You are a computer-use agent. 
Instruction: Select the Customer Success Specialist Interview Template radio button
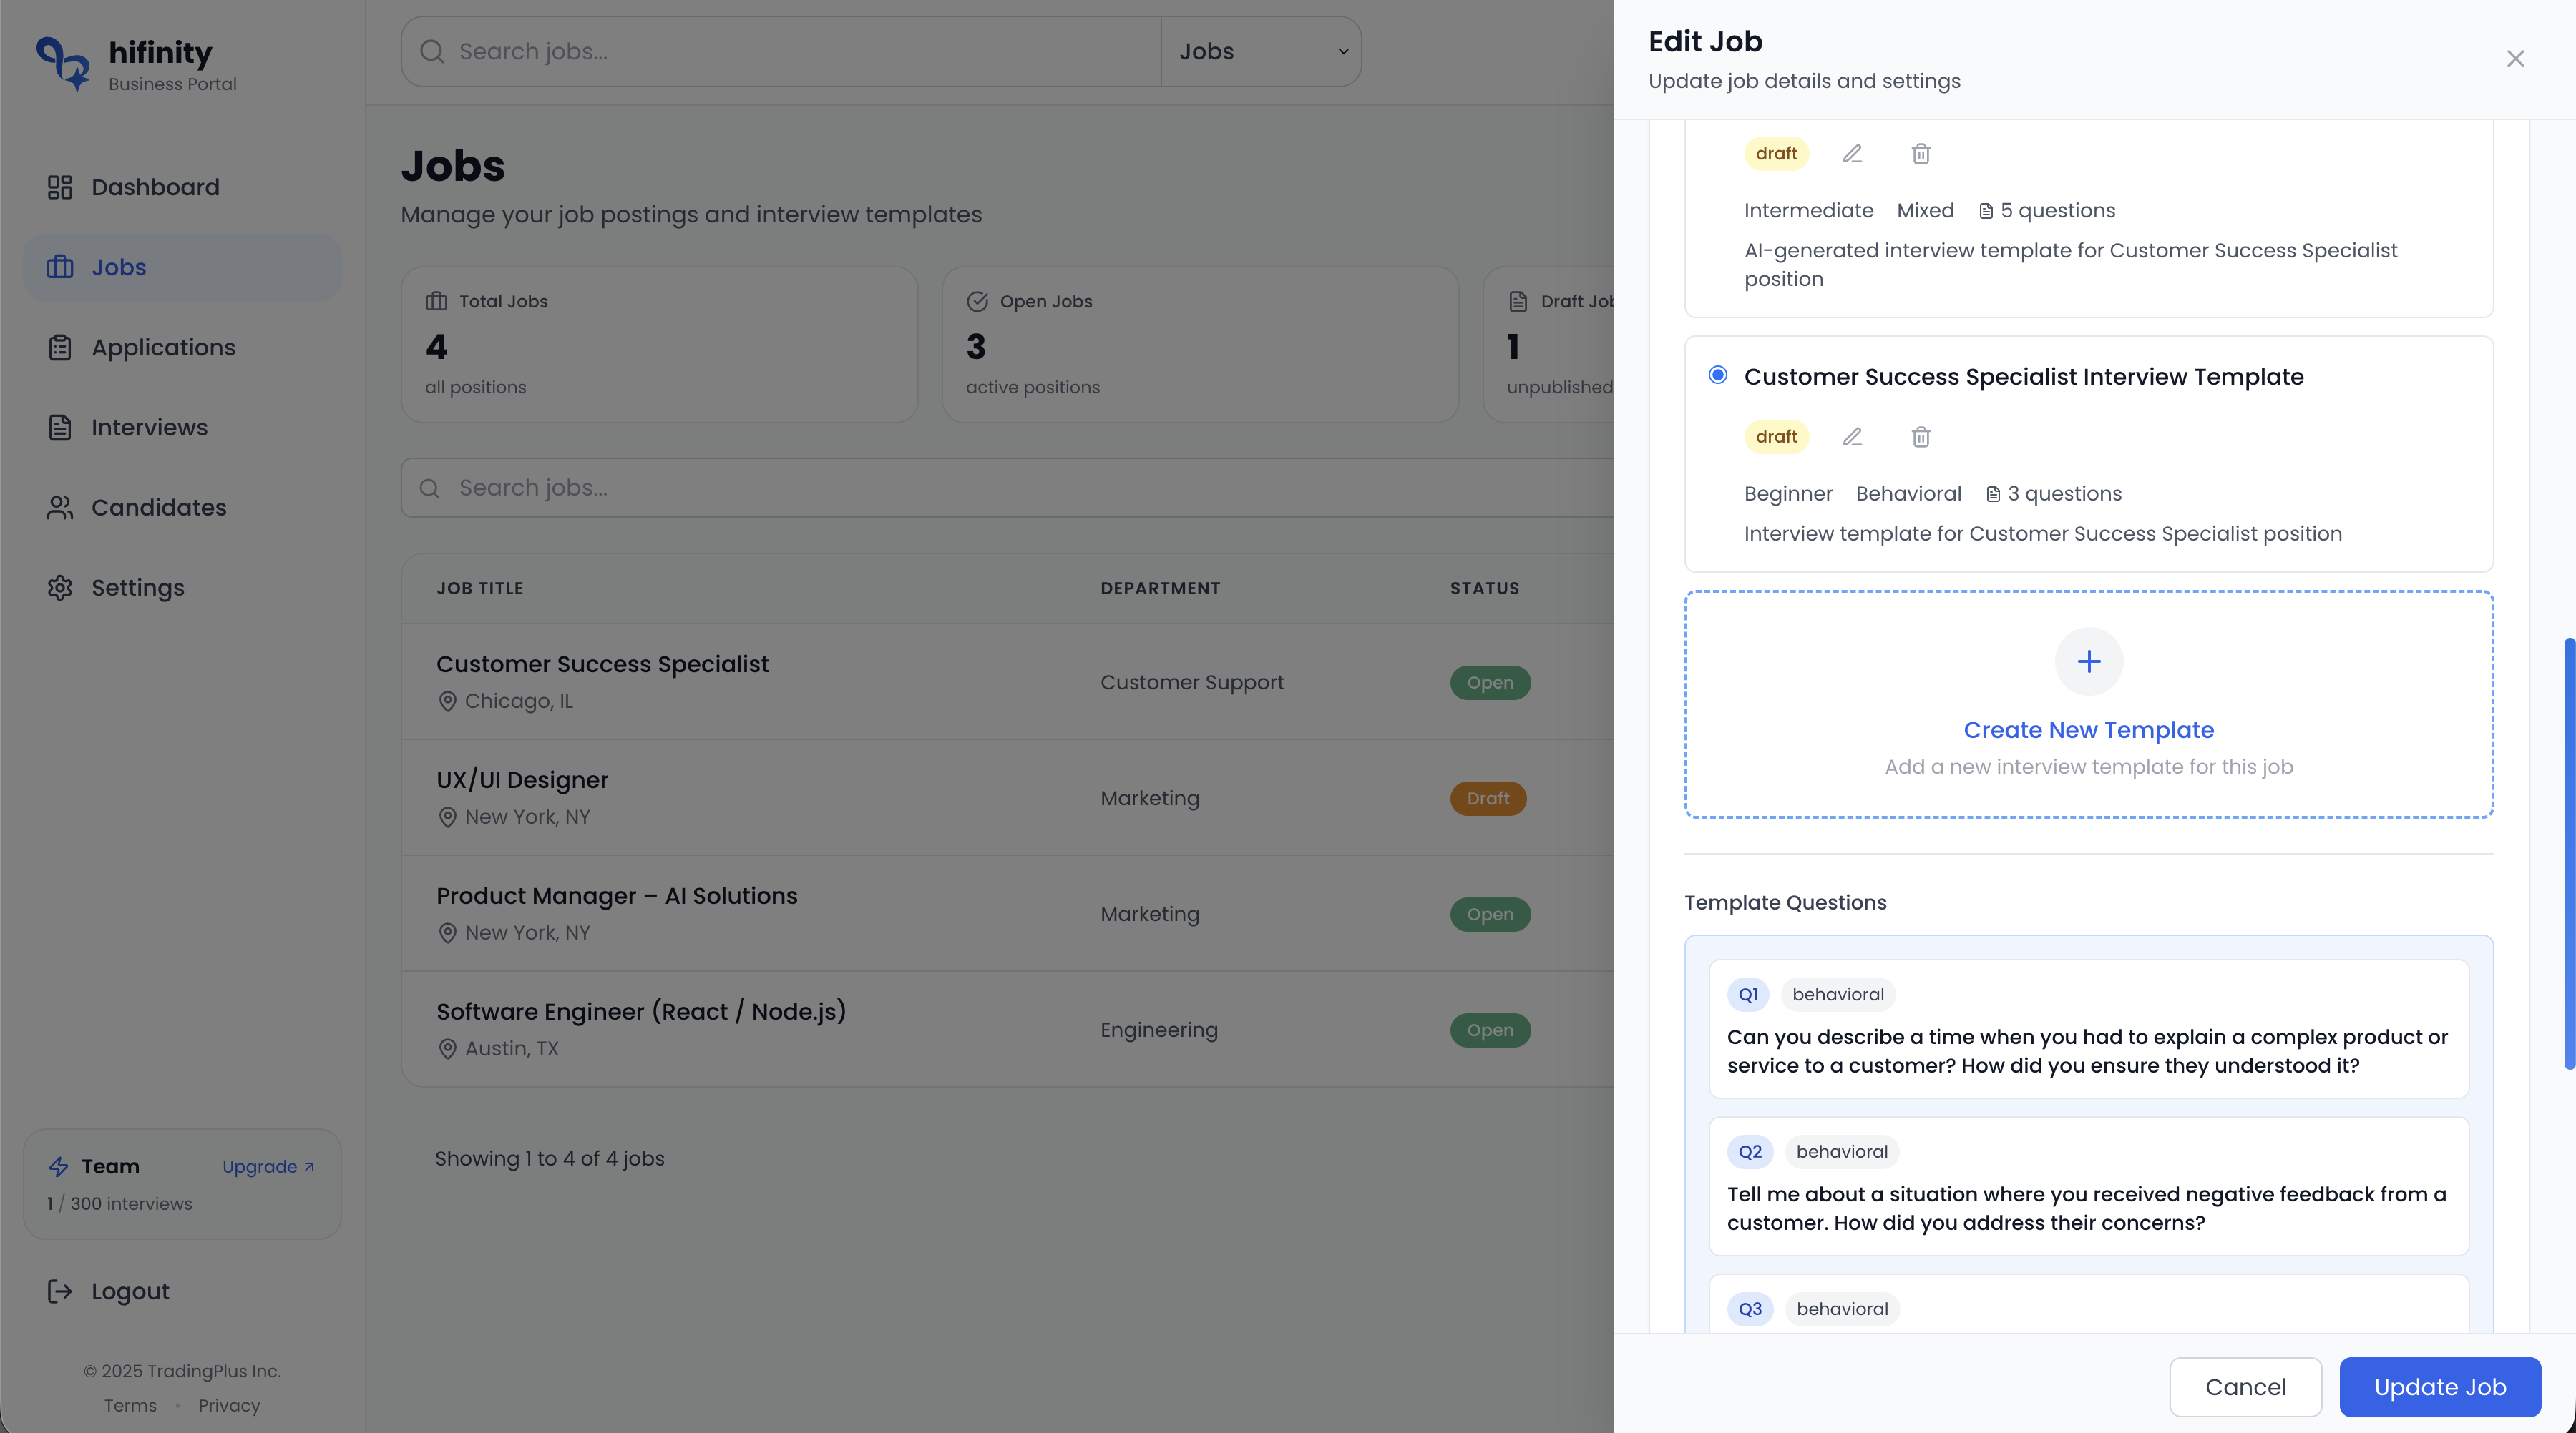pyautogui.click(x=1718, y=375)
